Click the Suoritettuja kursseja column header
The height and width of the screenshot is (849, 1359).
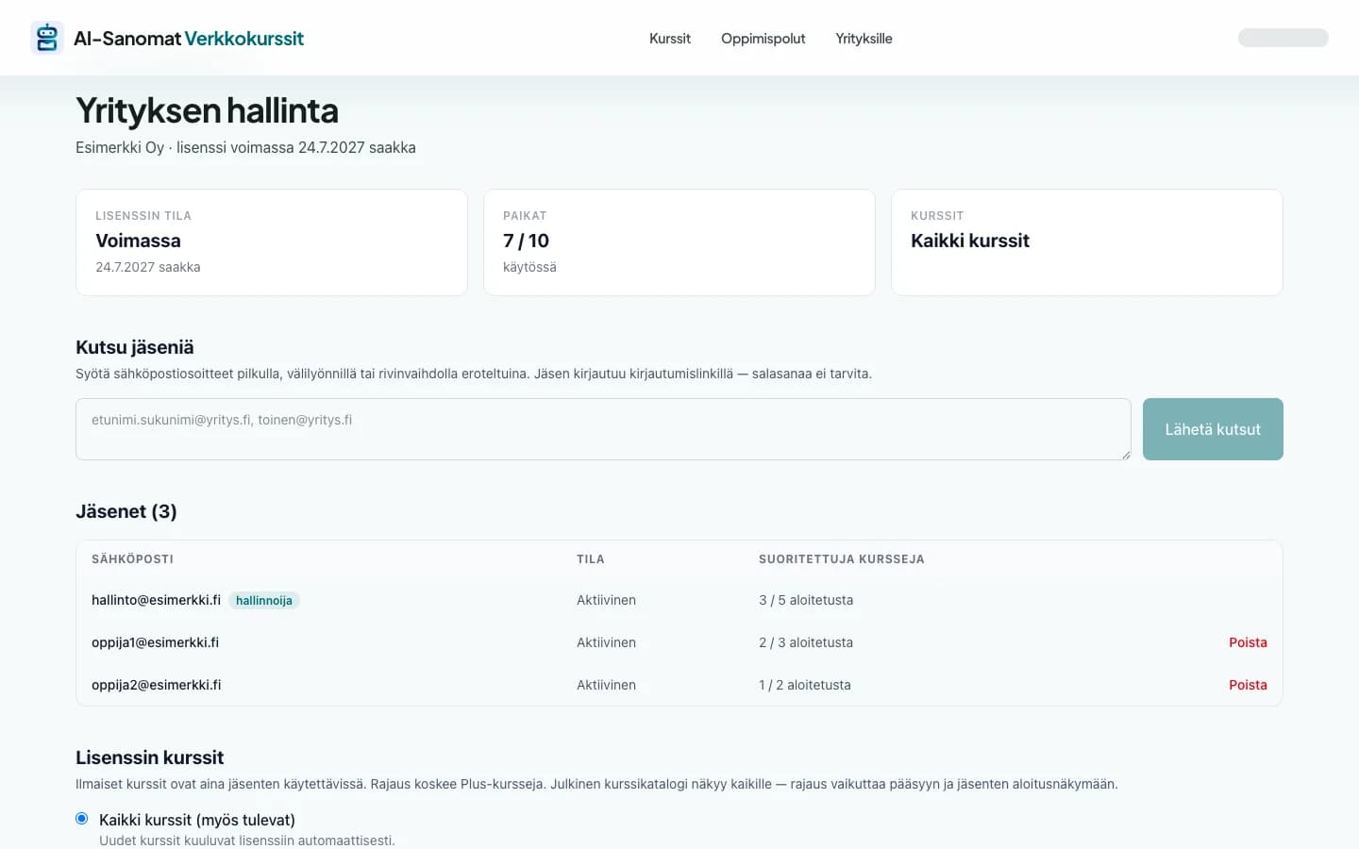842,559
